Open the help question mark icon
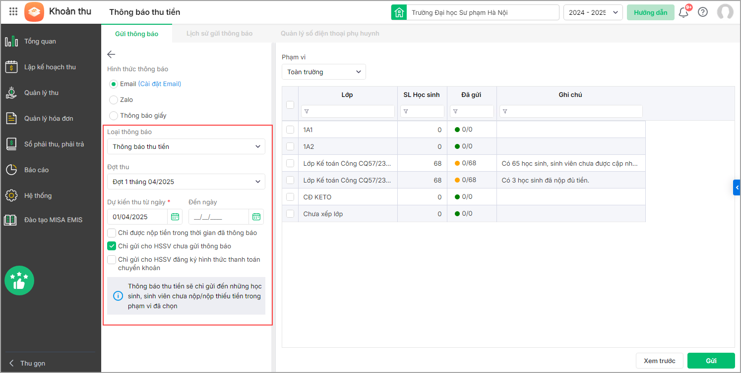741x373 pixels. [x=703, y=12]
